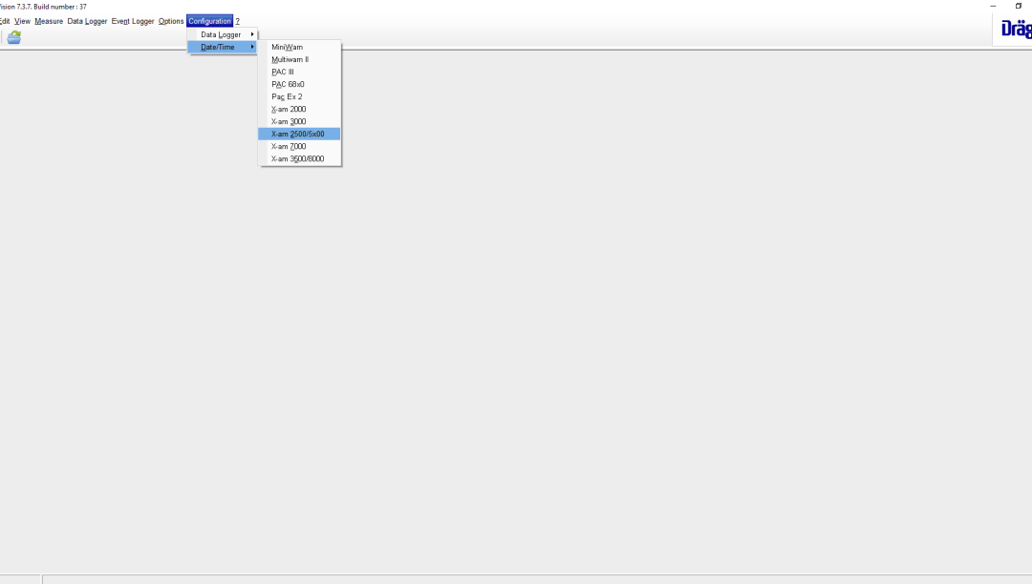Choose Pac Ex 2 device

[x=287, y=96]
